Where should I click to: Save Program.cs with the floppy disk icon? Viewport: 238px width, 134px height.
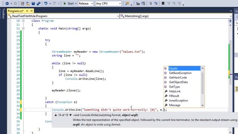[x=33, y=3]
